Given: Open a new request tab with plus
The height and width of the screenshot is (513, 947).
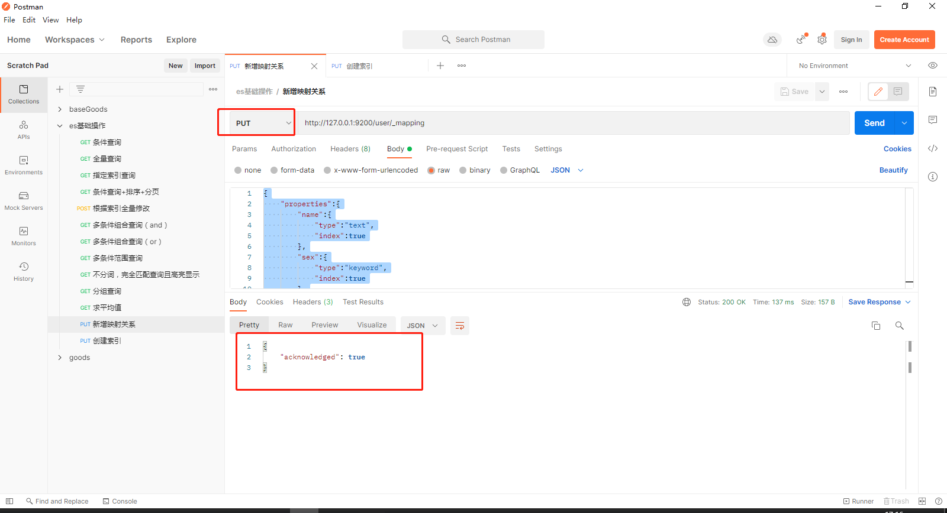Looking at the screenshot, I should pos(440,66).
